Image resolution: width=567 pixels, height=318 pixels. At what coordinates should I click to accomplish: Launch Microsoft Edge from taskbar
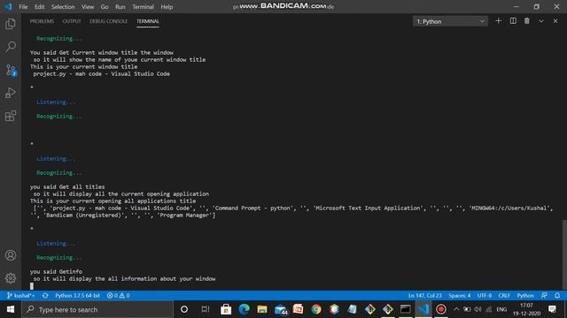click(x=245, y=309)
